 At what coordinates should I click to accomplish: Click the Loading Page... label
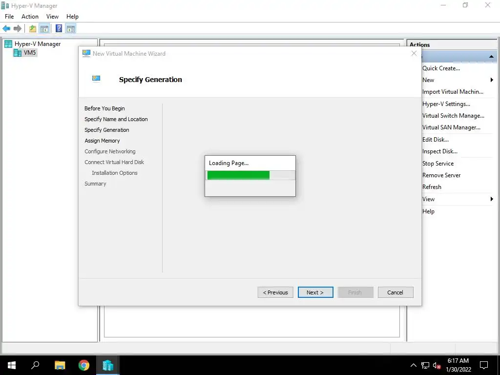coord(229,163)
